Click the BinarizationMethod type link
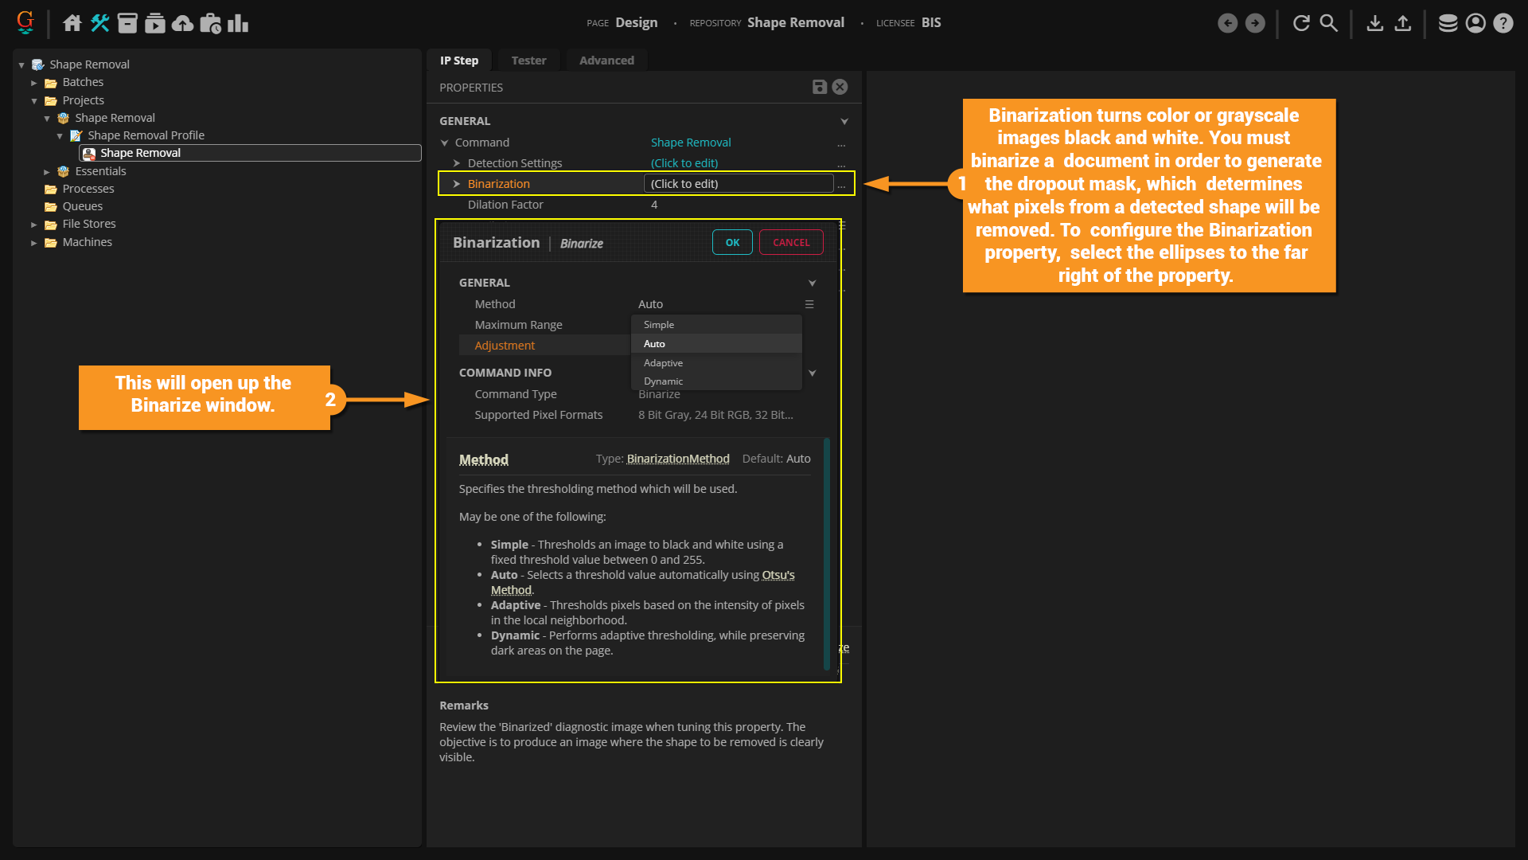This screenshot has height=860, width=1528. 678,459
